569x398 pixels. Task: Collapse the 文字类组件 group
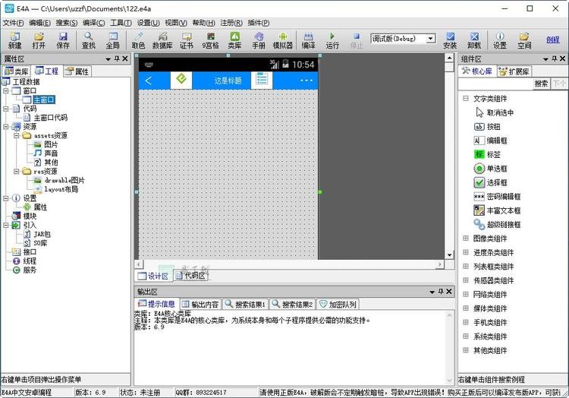pos(466,99)
